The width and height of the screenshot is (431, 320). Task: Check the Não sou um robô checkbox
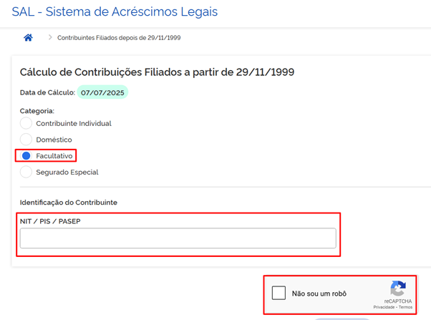(x=279, y=293)
